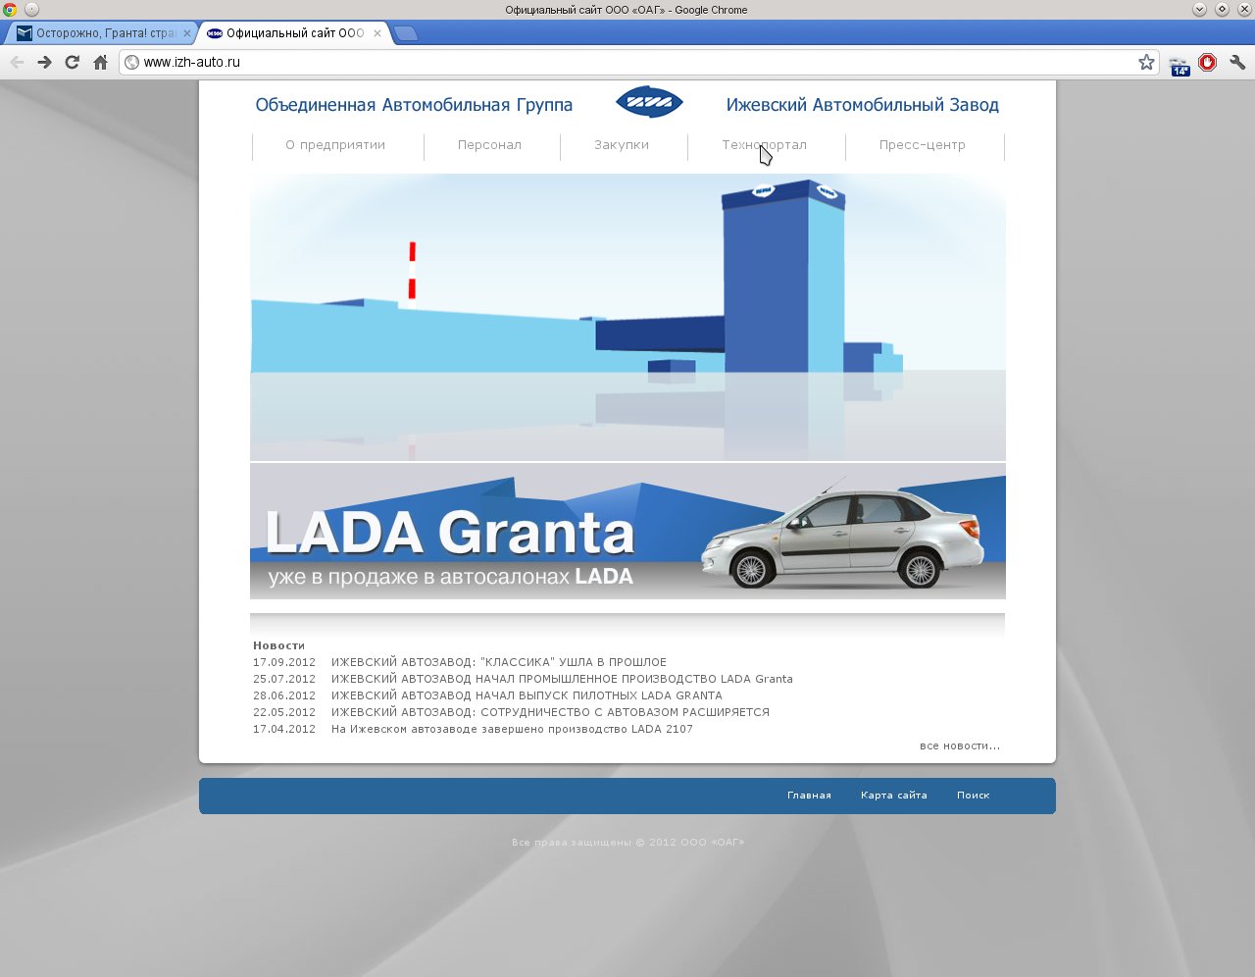Screen dimensions: 1255x977
Task: Open the Chrome wrench settings menu
Action: (x=1237, y=62)
